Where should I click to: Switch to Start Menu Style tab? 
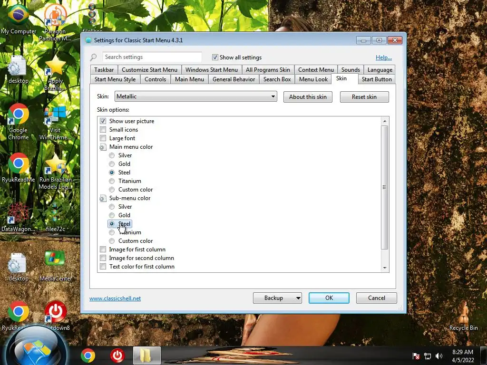pyautogui.click(x=115, y=79)
